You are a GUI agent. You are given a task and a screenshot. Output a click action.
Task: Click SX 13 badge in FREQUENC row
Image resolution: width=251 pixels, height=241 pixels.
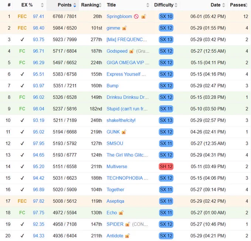166,39
